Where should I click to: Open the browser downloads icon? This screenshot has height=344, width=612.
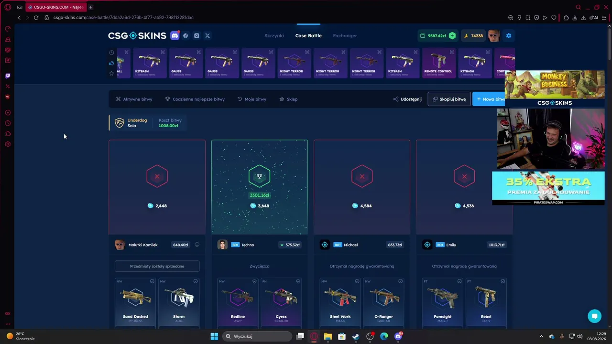(583, 18)
